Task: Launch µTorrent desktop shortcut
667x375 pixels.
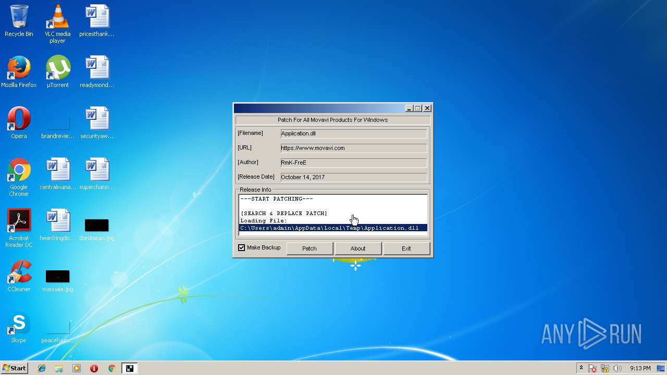Action: pos(57,72)
